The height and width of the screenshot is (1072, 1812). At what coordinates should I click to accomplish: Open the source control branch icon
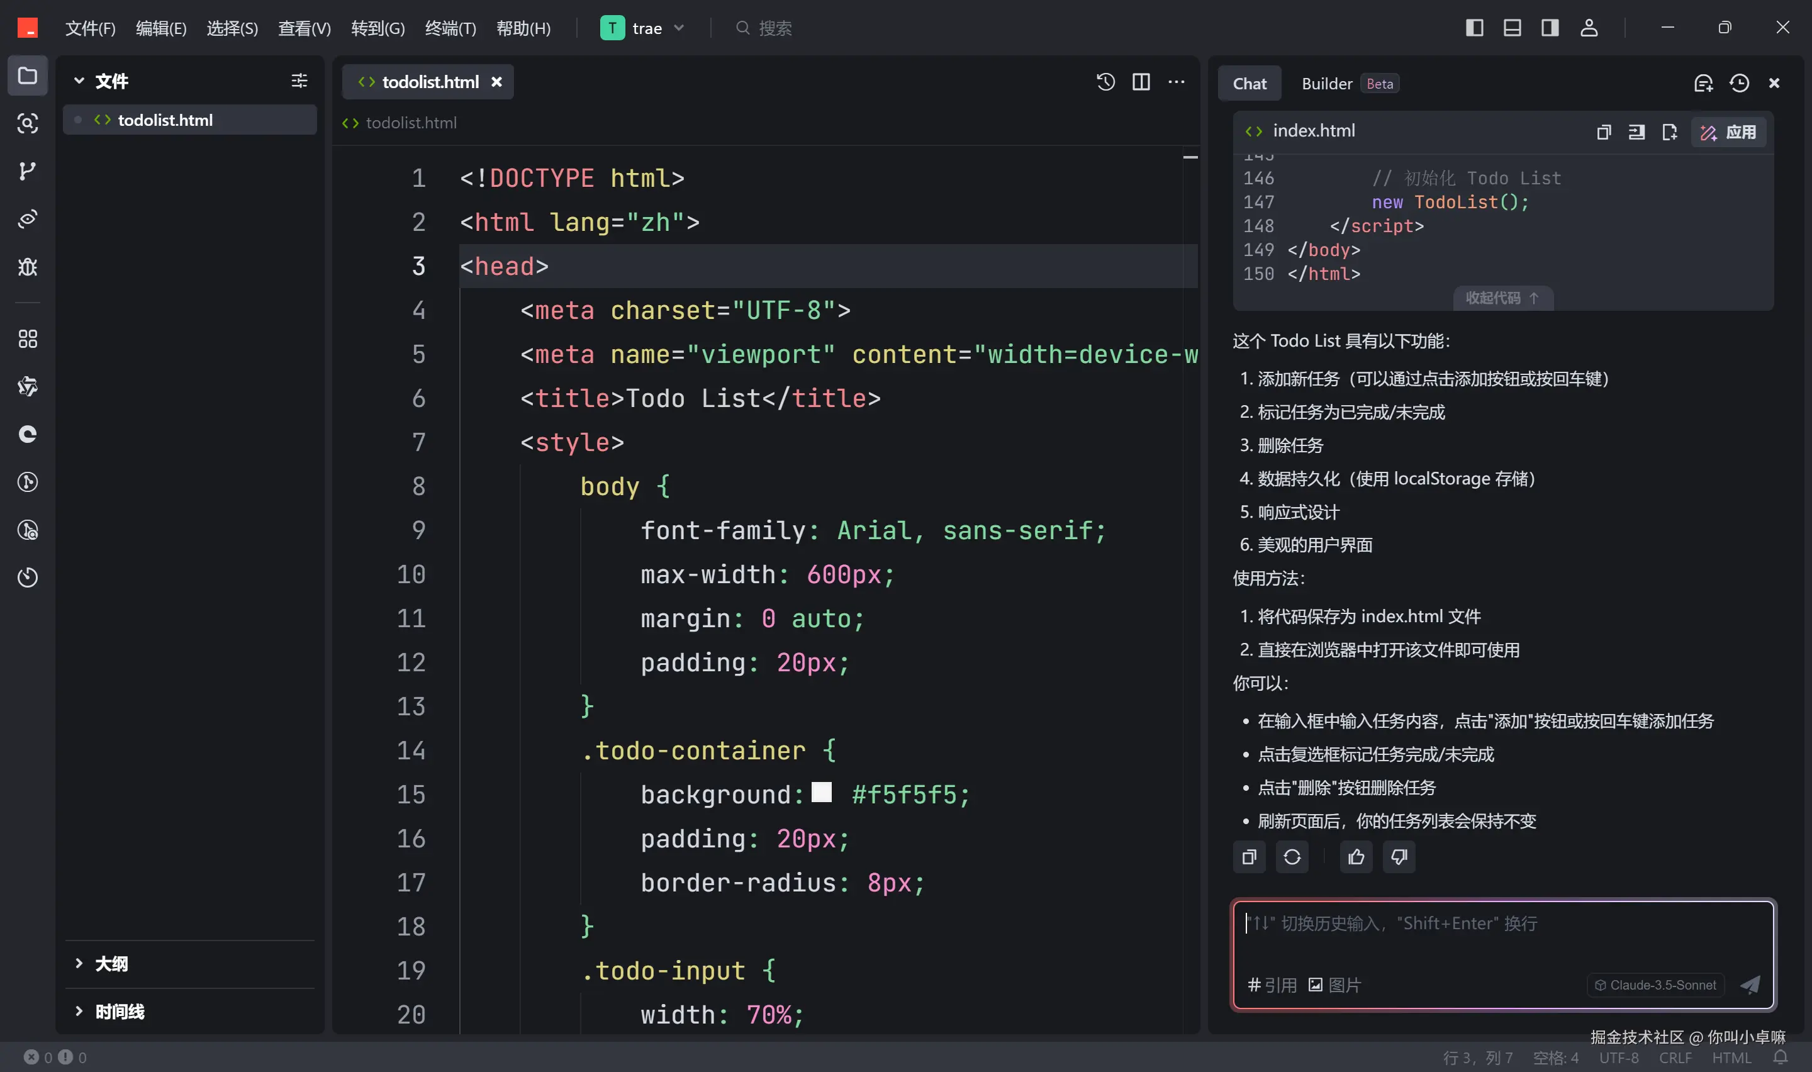coord(28,171)
